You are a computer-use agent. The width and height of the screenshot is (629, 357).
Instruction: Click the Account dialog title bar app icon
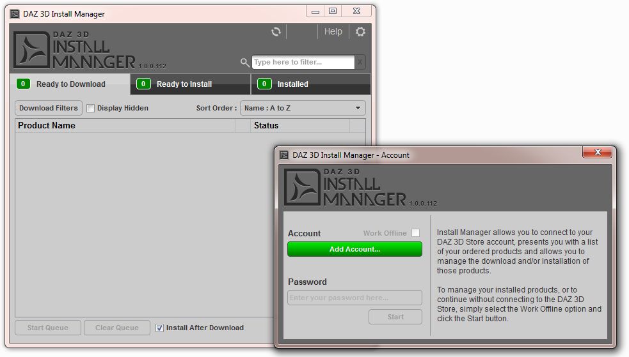[x=284, y=155]
